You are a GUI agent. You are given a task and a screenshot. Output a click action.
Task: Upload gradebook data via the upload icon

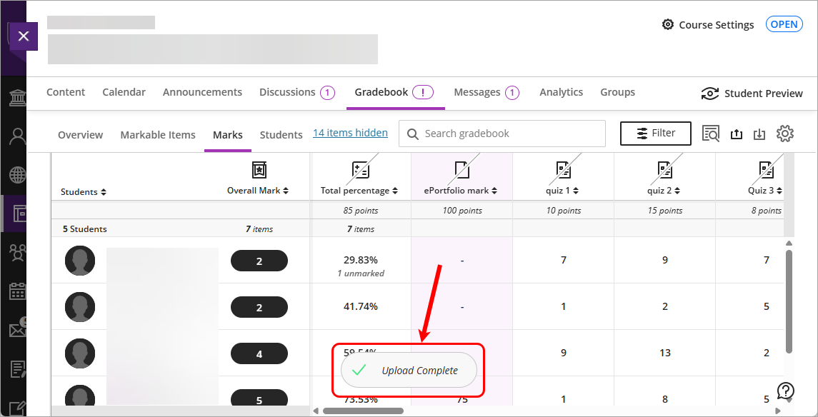737,134
